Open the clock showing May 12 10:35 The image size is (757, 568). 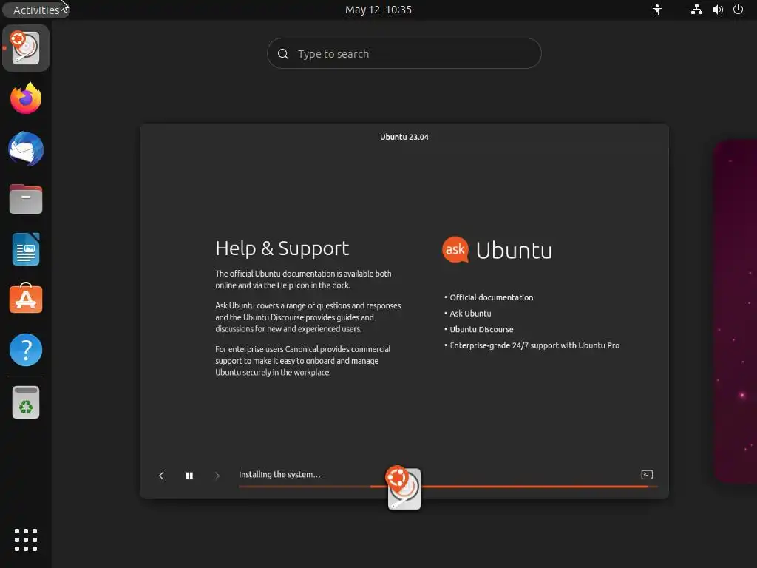tap(378, 10)
